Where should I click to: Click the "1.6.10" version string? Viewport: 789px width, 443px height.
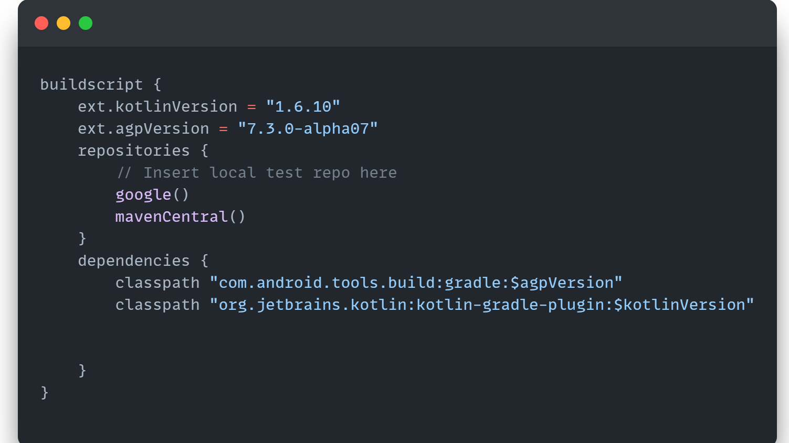(x=303, y=106)
